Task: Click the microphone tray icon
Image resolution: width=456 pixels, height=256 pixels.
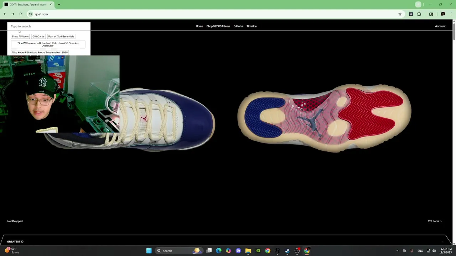Action: click(411, 251)
